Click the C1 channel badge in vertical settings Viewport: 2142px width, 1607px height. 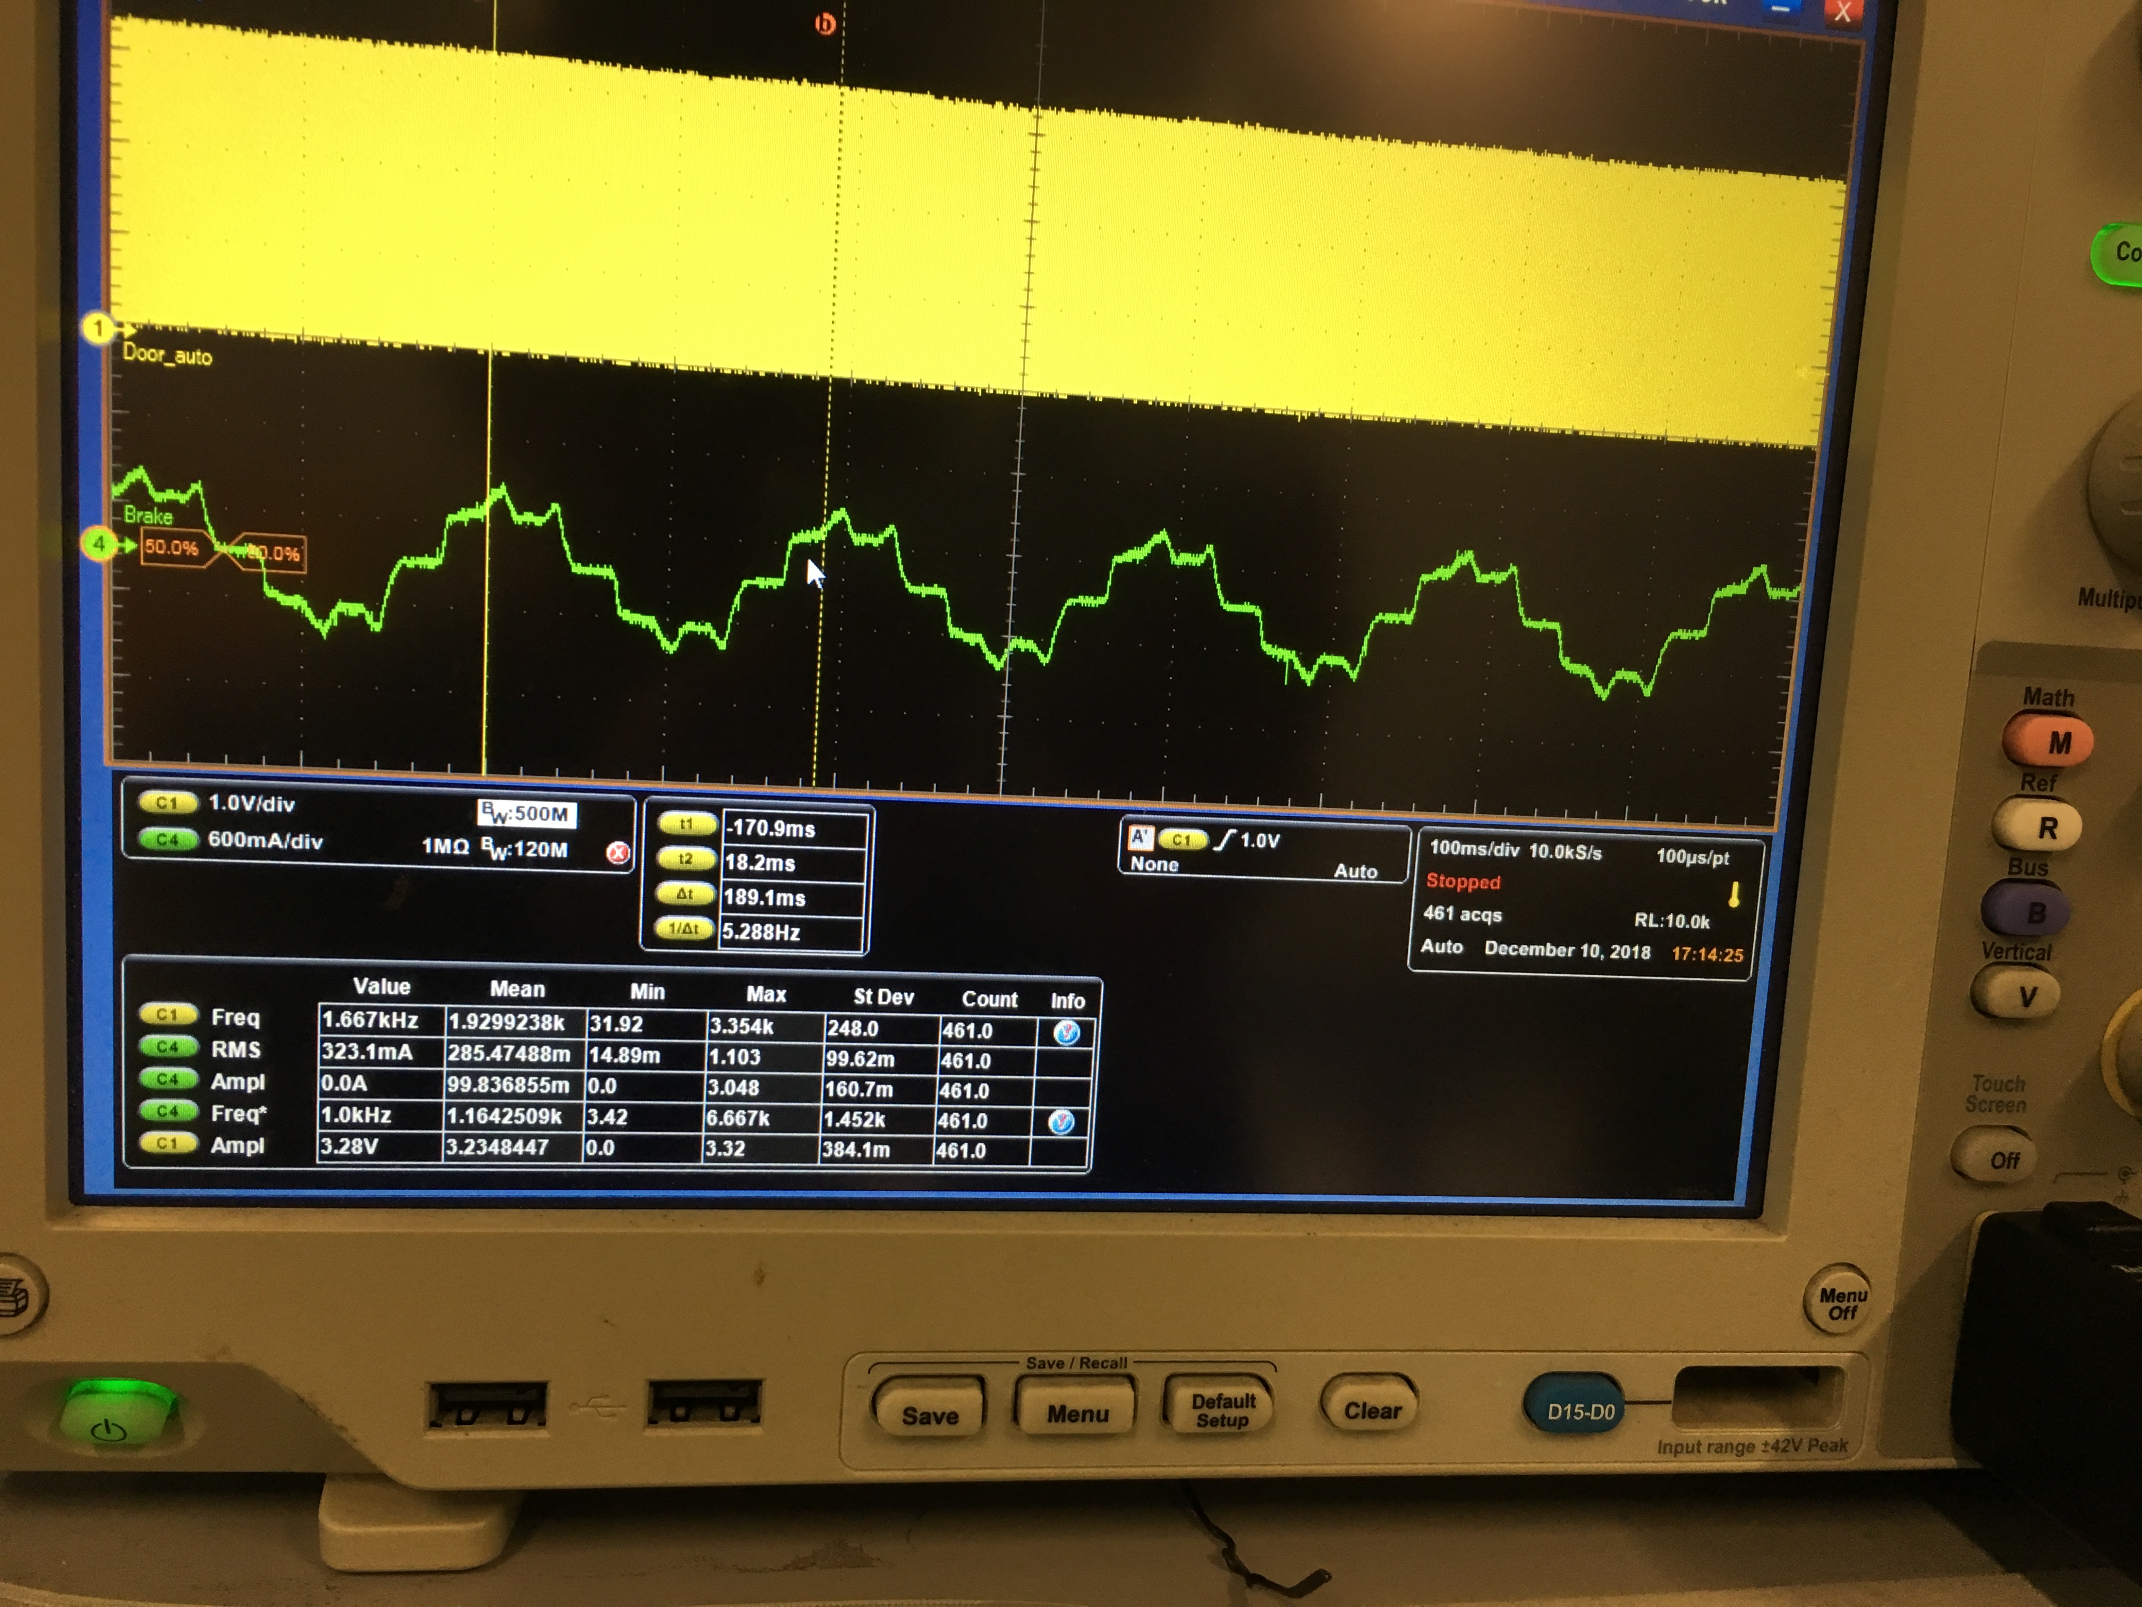(x=167, y=802)
